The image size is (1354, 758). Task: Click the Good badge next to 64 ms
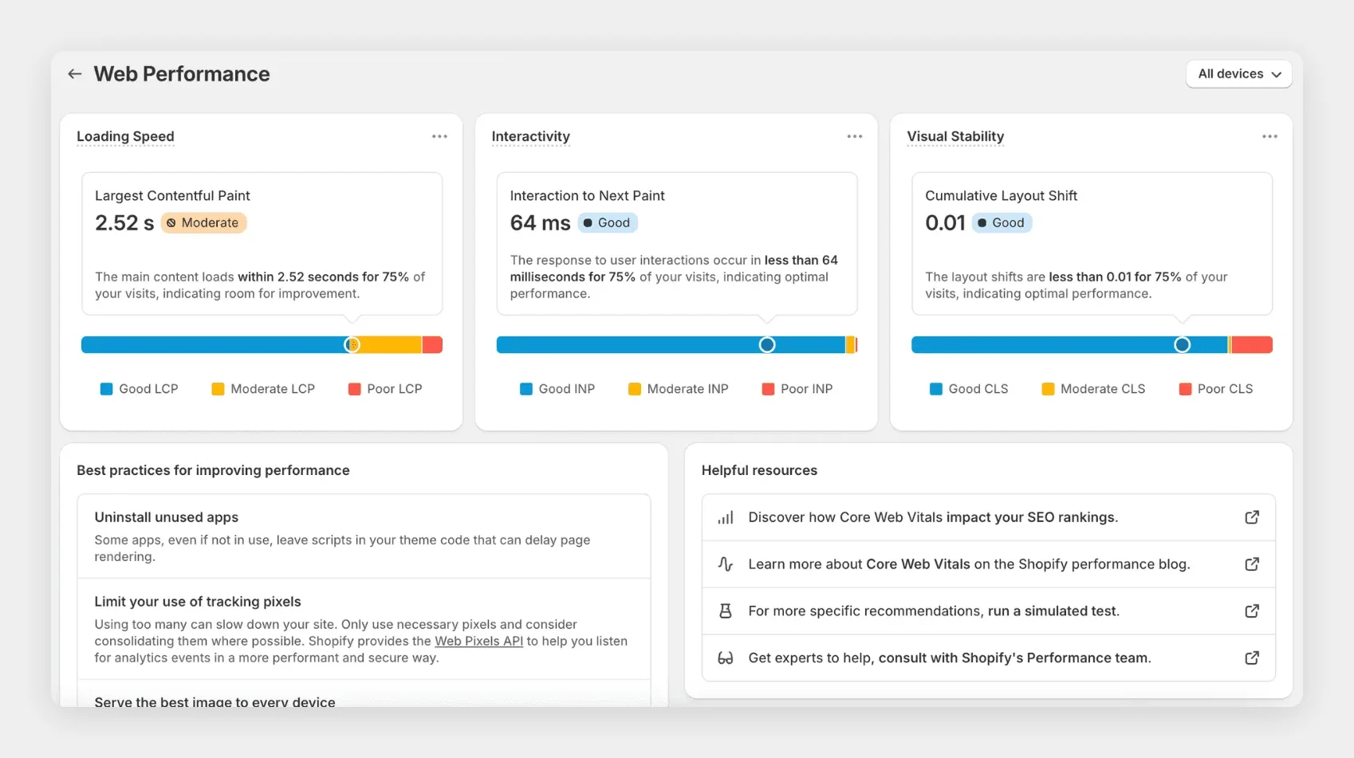point(608,222)
